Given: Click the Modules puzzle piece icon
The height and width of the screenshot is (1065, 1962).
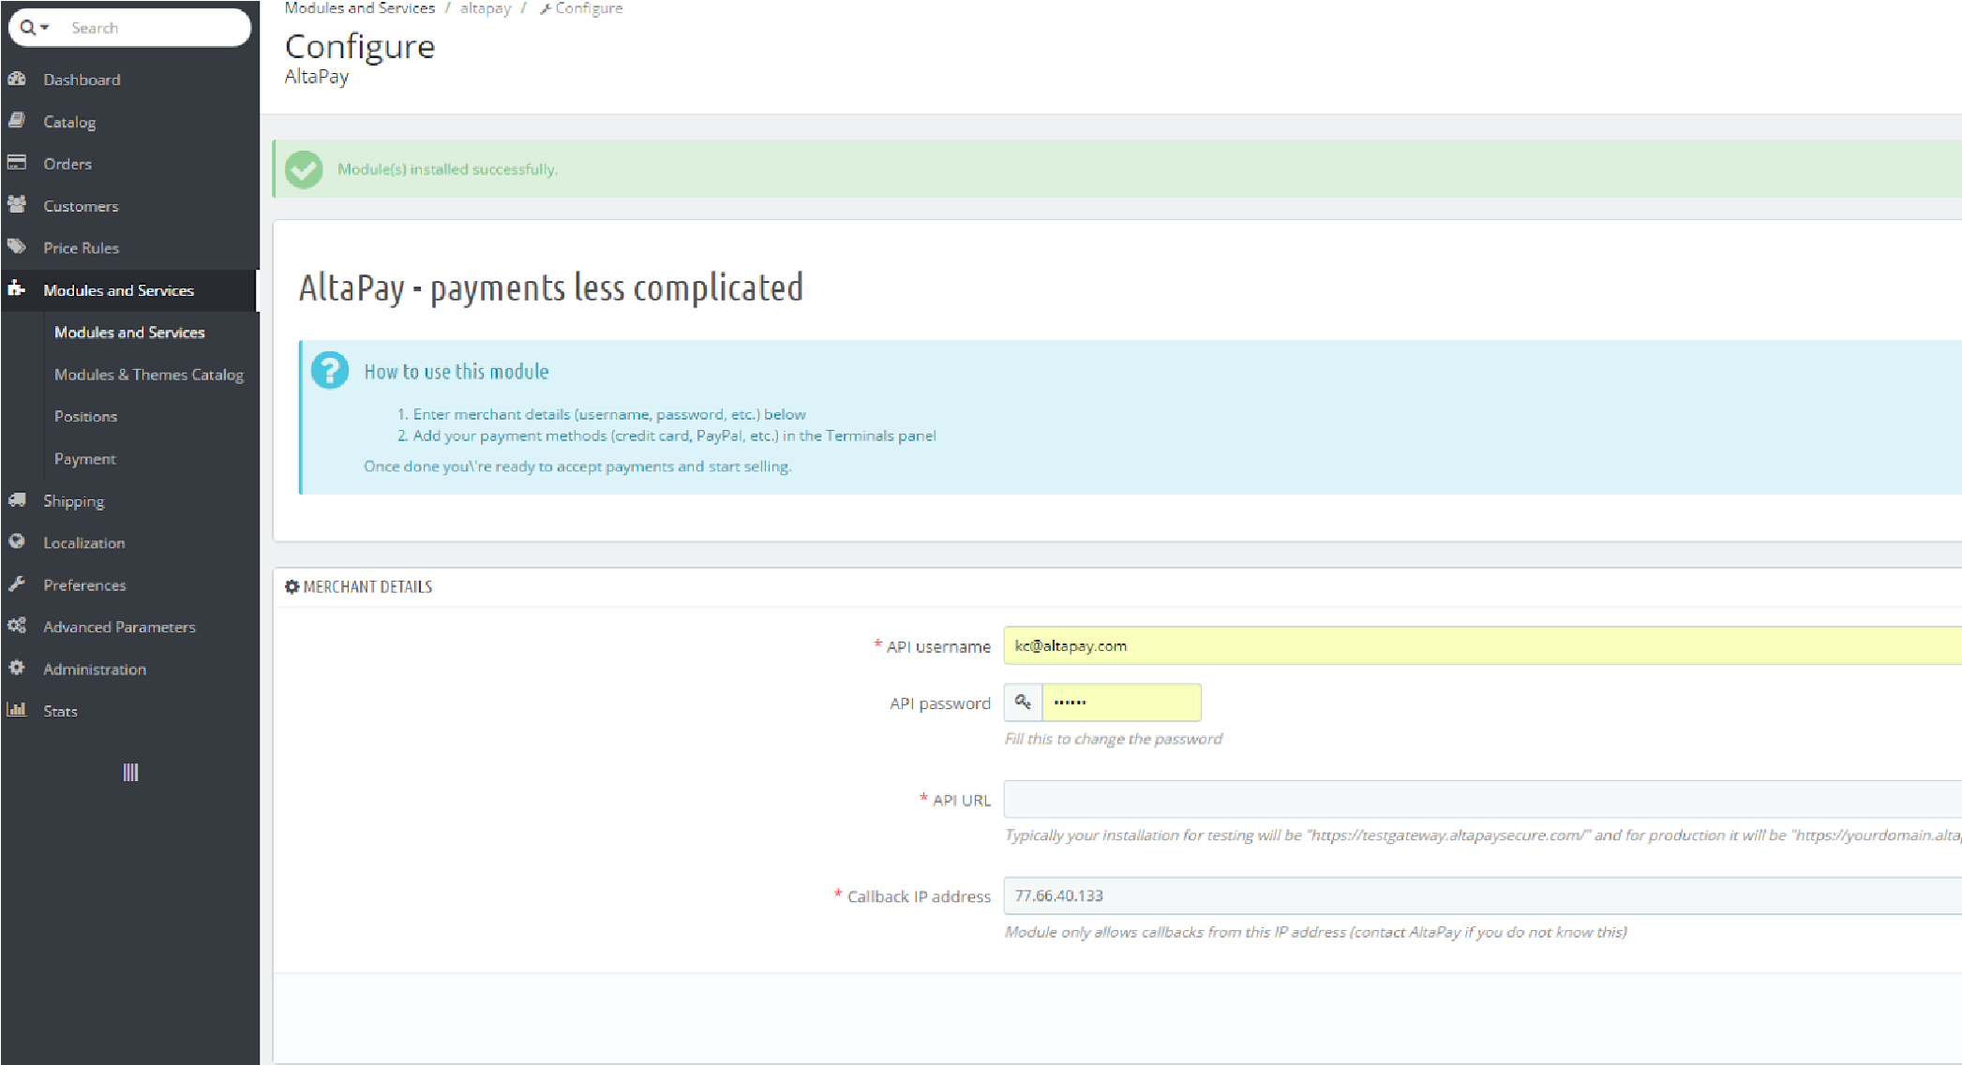Looking at the screenshot, I should click(17, 288).
